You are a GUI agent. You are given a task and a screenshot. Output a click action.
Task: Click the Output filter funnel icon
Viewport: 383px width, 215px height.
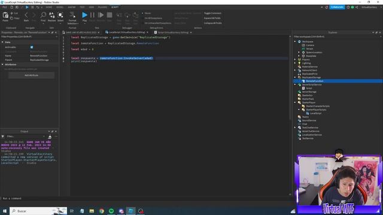[x=2, y=137]
